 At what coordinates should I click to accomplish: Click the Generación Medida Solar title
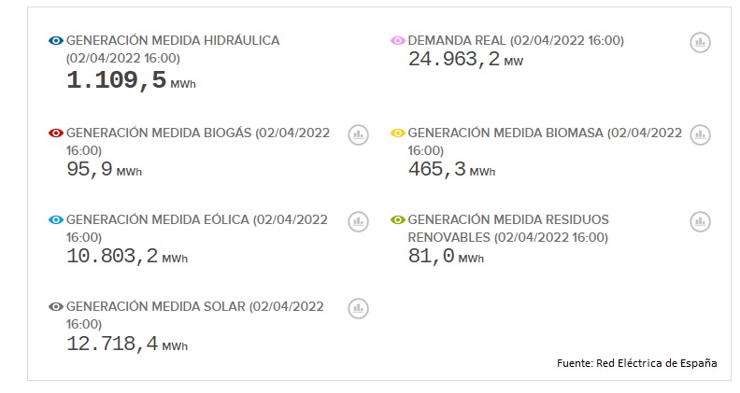pos(195,316)
